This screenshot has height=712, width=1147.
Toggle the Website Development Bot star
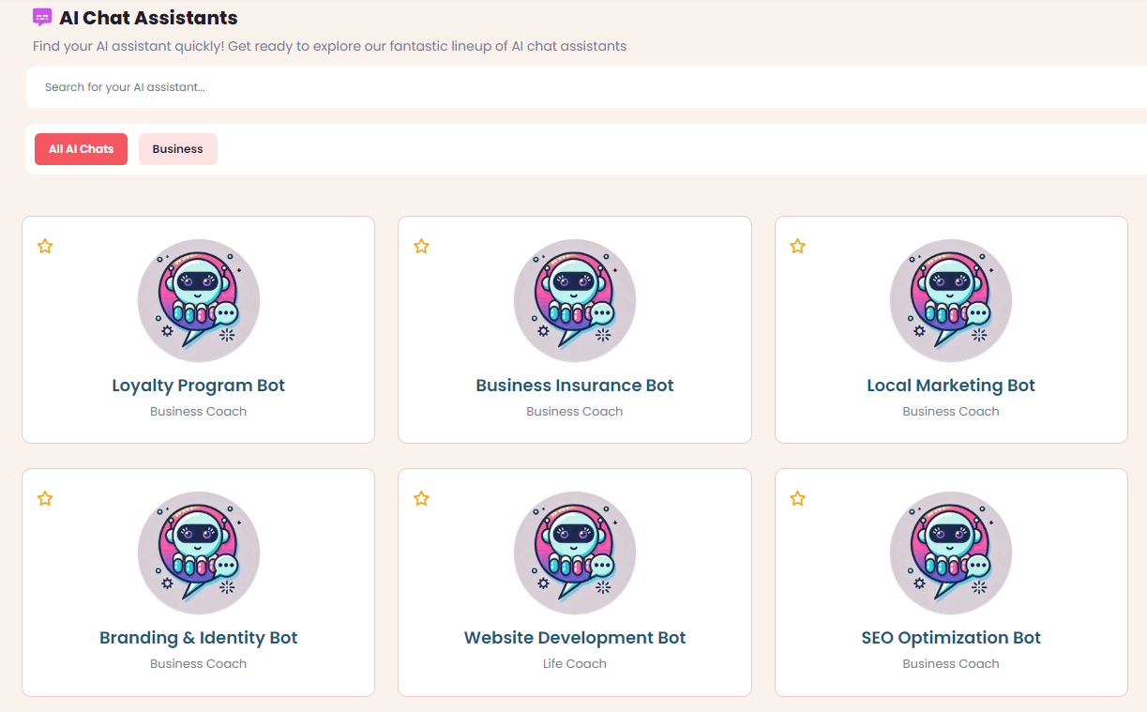click(x=421, y=499)
